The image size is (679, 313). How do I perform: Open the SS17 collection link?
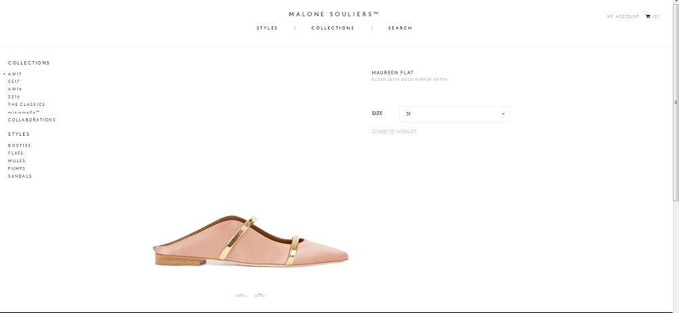(14, 81)
